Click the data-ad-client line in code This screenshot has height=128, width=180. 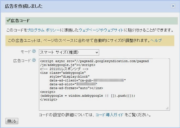coord(88,80)
